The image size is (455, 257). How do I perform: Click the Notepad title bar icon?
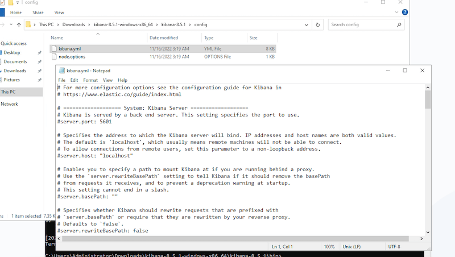tap(61, 71)
